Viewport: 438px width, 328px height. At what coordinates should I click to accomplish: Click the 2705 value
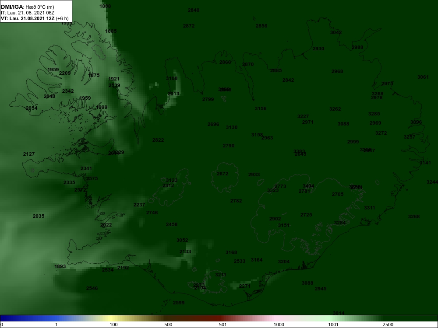[x=338, y=194]
